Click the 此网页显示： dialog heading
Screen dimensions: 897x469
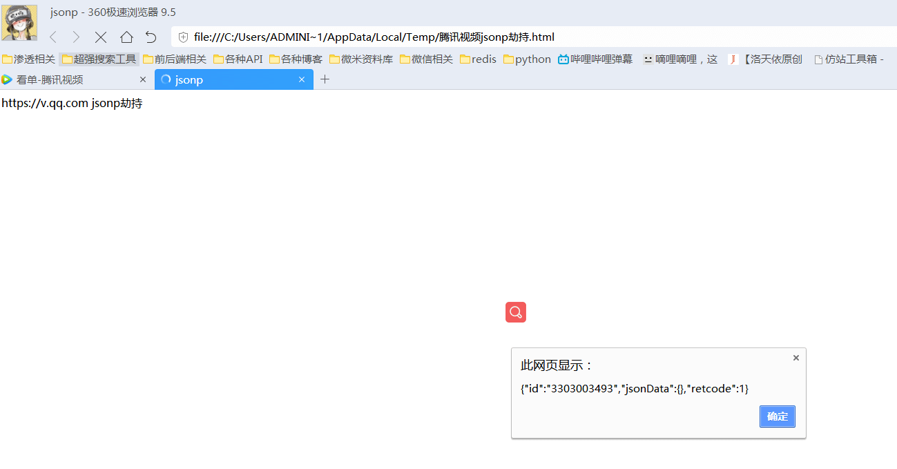(x=557, y=365)
